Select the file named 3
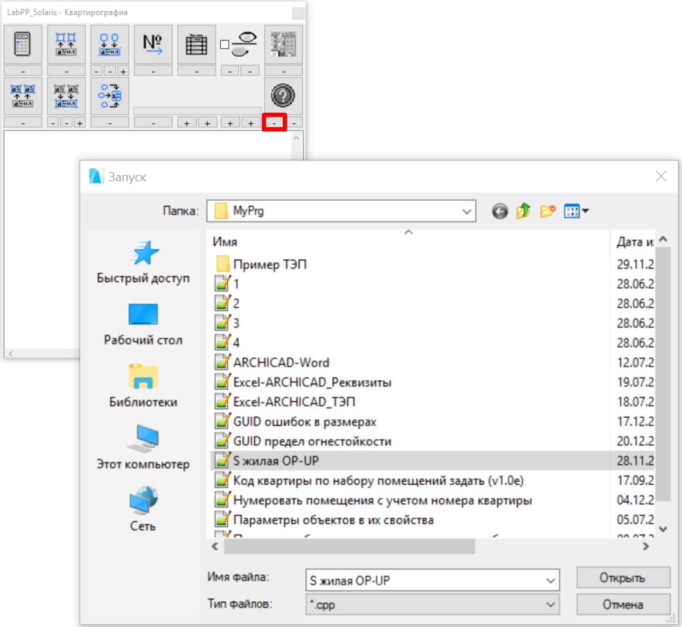Screen dimensions: 682x627 [x=228, y=323]
